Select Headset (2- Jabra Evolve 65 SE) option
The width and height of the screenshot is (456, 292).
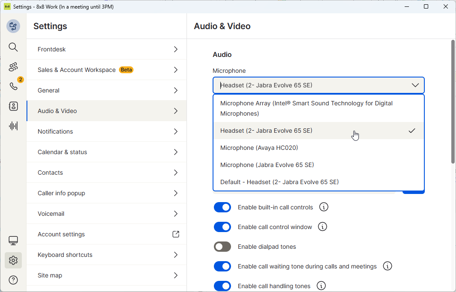(318, 131)
